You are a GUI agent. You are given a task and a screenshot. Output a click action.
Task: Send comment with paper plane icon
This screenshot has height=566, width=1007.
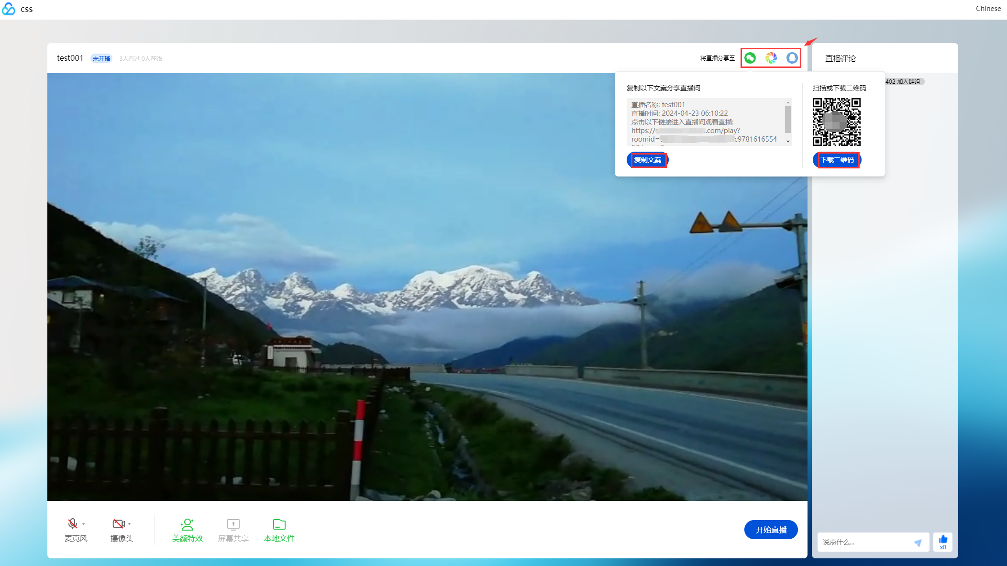(918, 542)
